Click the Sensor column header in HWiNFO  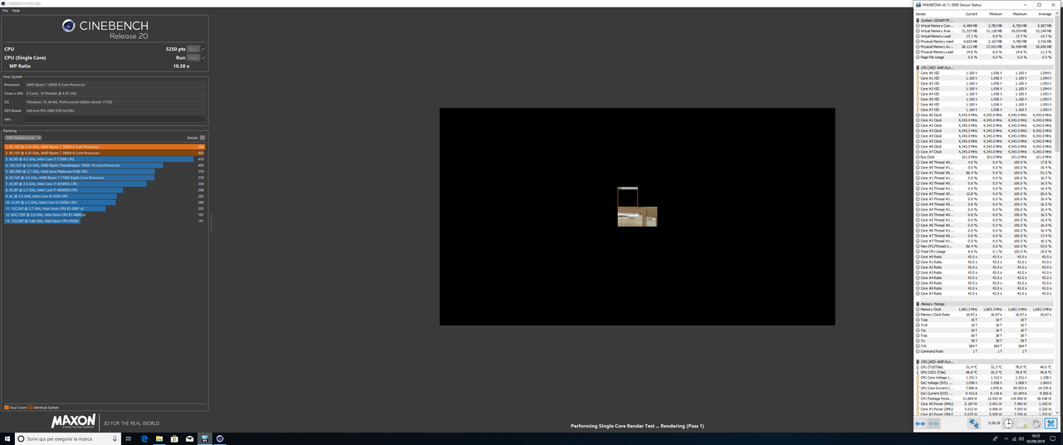[x=920, y=14]
